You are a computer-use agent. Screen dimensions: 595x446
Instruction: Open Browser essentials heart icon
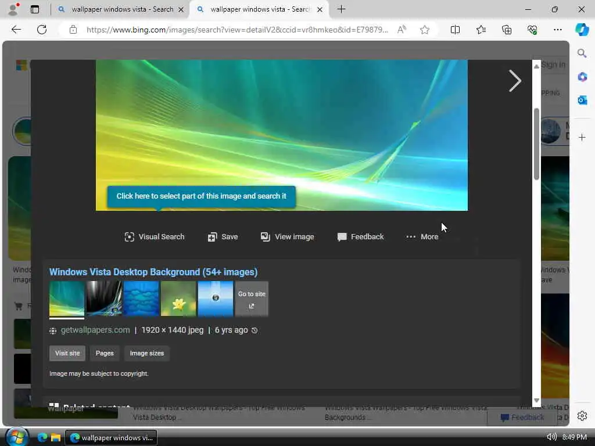532,30
